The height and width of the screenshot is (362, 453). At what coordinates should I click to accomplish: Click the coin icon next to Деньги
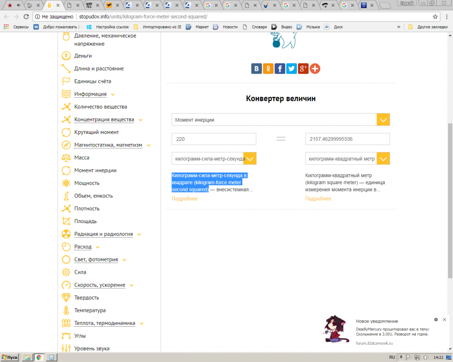[x=66, y=56]
